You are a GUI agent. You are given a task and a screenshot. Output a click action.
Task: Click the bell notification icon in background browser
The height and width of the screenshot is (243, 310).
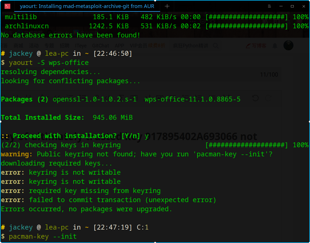click(275, 46)
